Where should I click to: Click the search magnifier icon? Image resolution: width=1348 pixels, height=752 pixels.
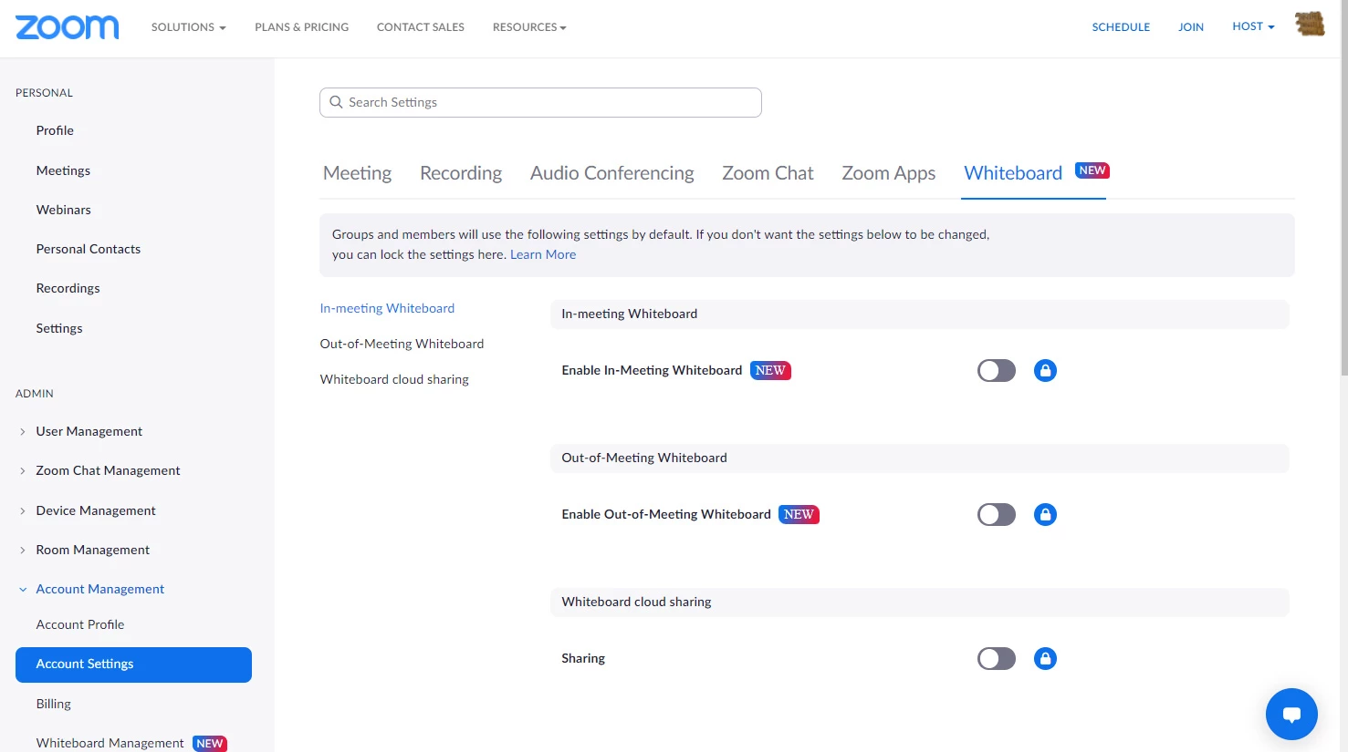(336, 102)
